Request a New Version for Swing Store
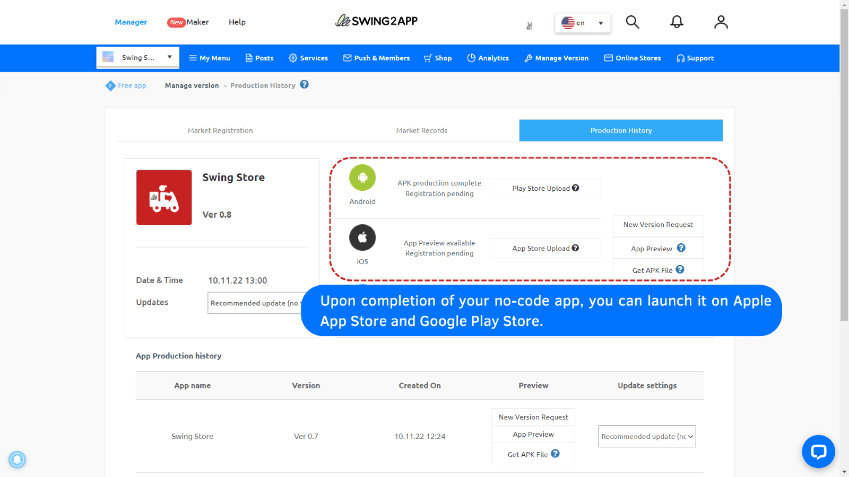 pos(533,417)
